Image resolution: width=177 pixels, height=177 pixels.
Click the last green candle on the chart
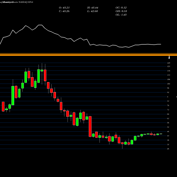(x=161, y=134)
